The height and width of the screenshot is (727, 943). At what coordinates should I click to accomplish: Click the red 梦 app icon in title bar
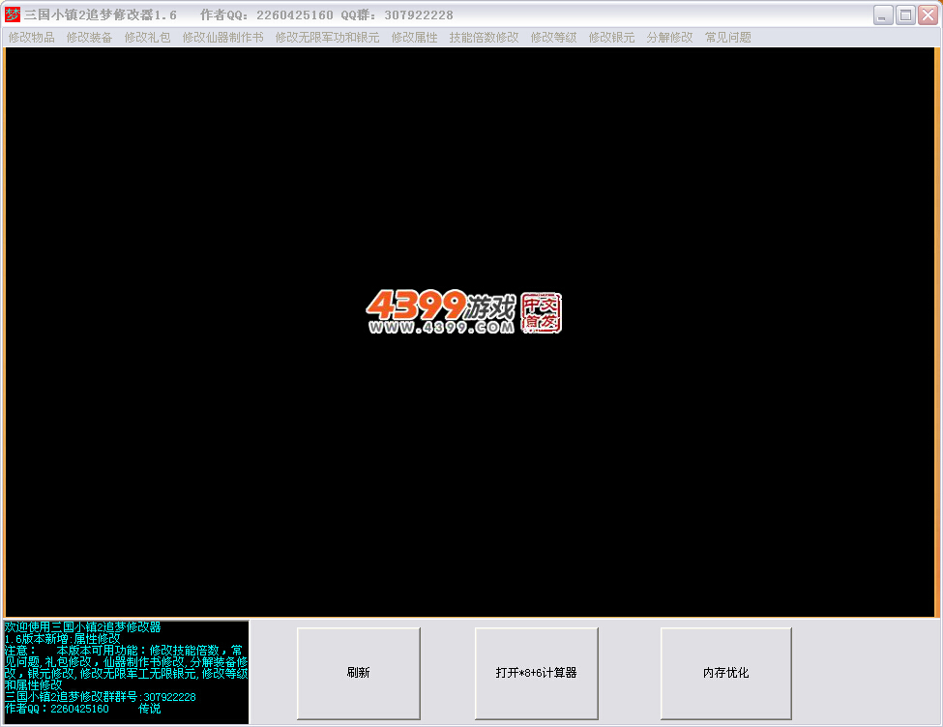point(12,15)
